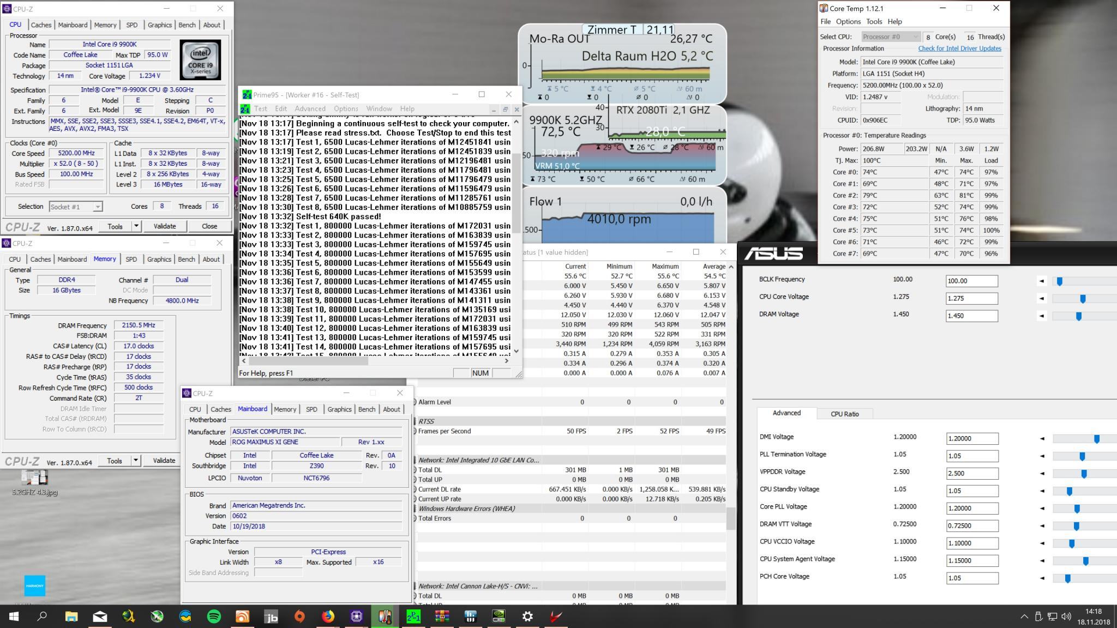Image resolution: width=1117 pixels, height=628 pixels.
Task: Open File Explorer from the taskbar
Action: coord(71,617)
